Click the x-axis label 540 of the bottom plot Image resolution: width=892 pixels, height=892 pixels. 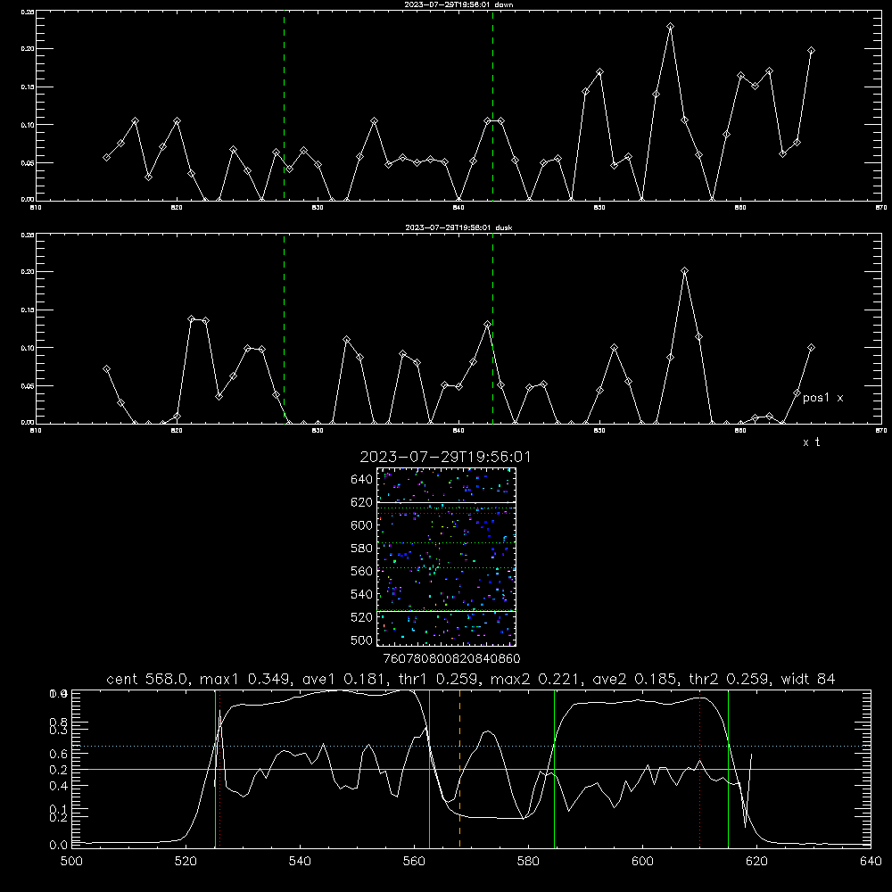click(x=300, y=862)
